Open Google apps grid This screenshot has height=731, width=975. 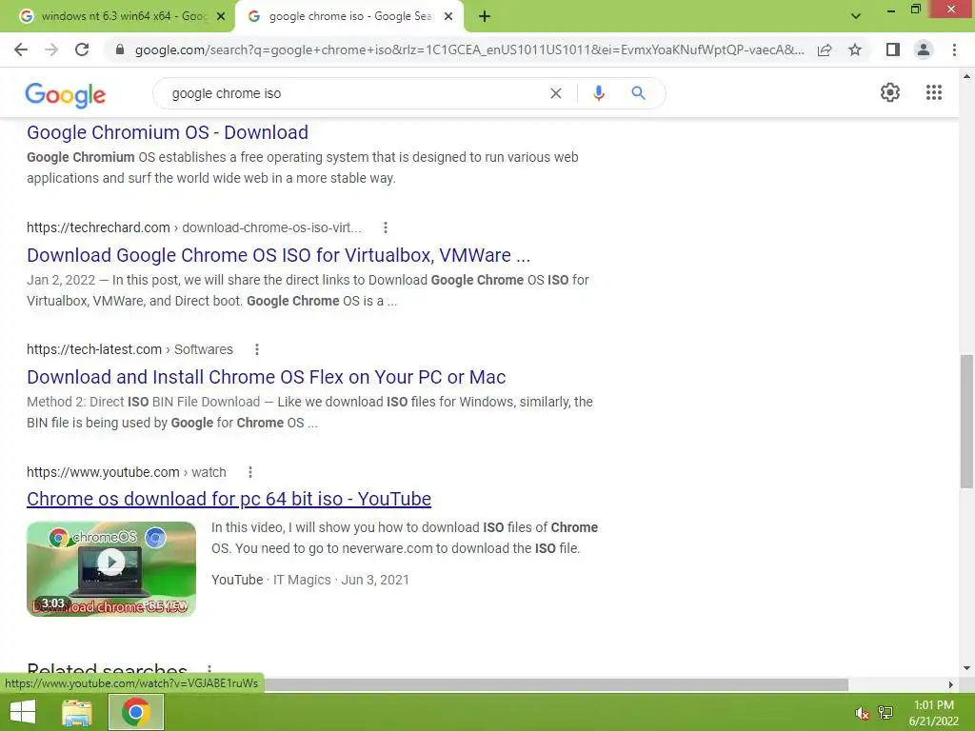point(933,92)
